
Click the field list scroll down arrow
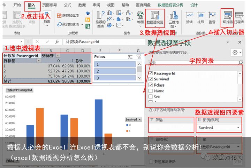tap(240, 99)
